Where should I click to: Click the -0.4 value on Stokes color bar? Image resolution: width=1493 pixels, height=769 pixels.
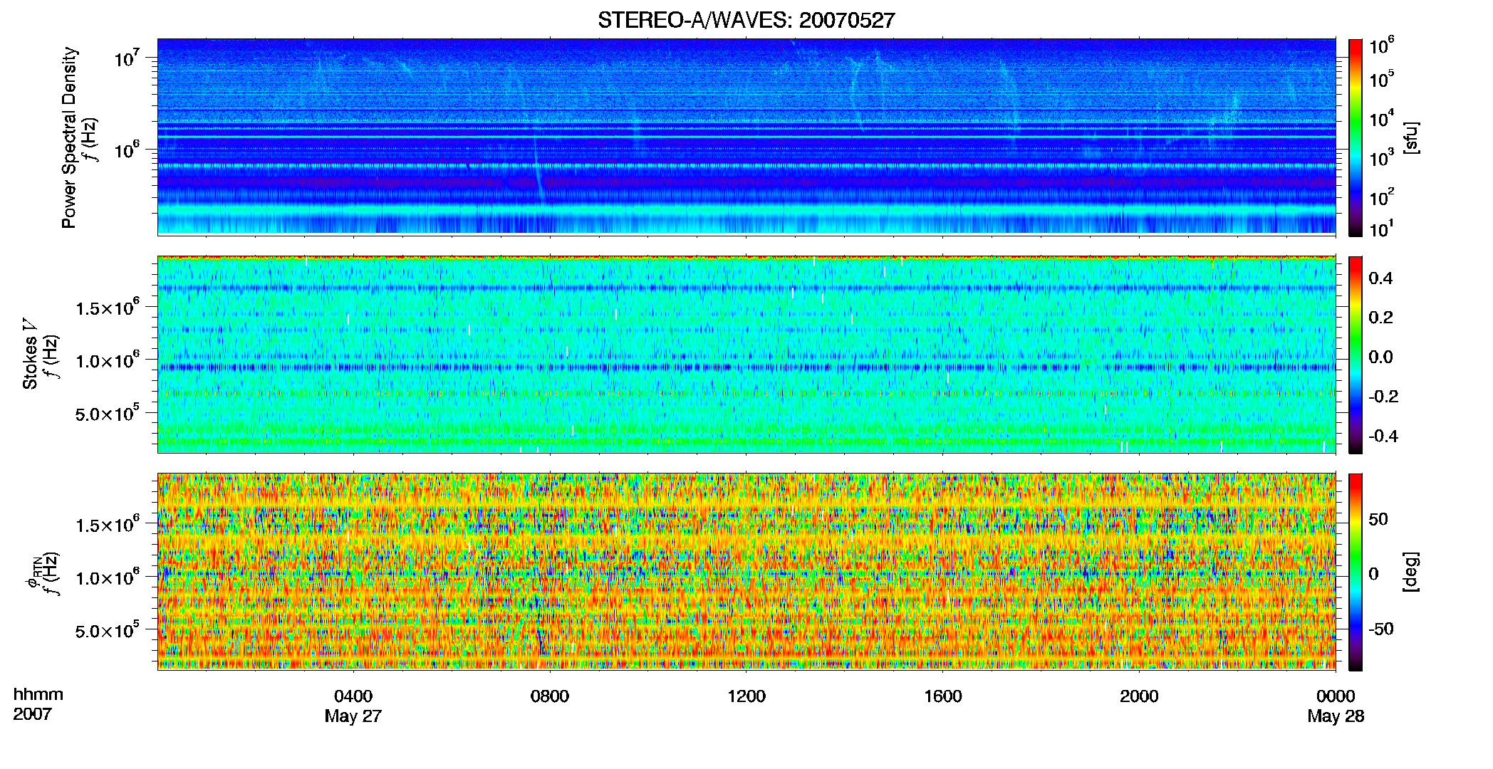1383,436
